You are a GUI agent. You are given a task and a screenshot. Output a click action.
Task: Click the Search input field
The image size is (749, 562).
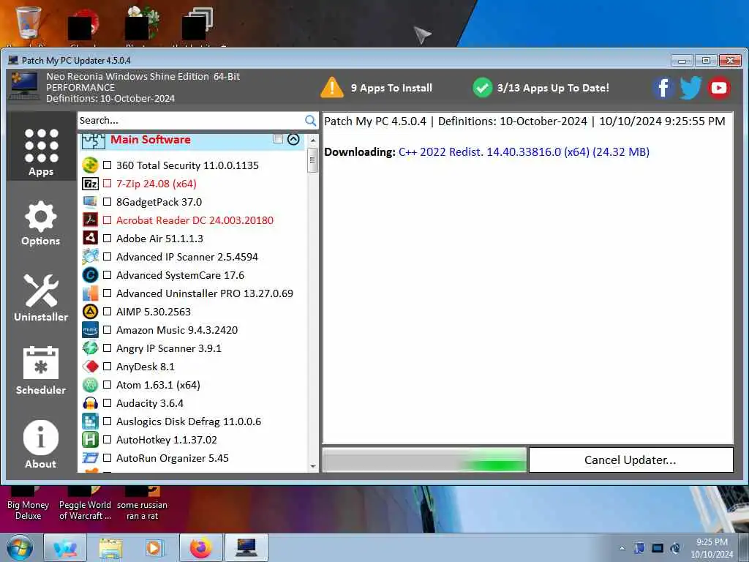[x=191, y=121]
